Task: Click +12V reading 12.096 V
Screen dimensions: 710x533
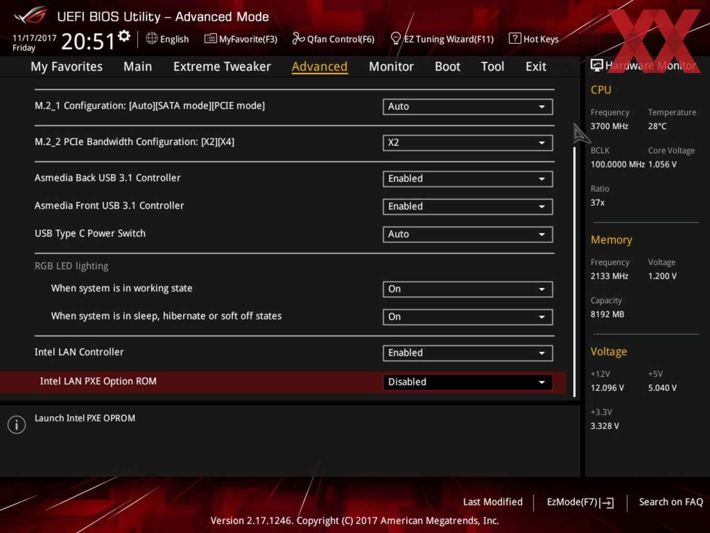Action: [607, 388]
